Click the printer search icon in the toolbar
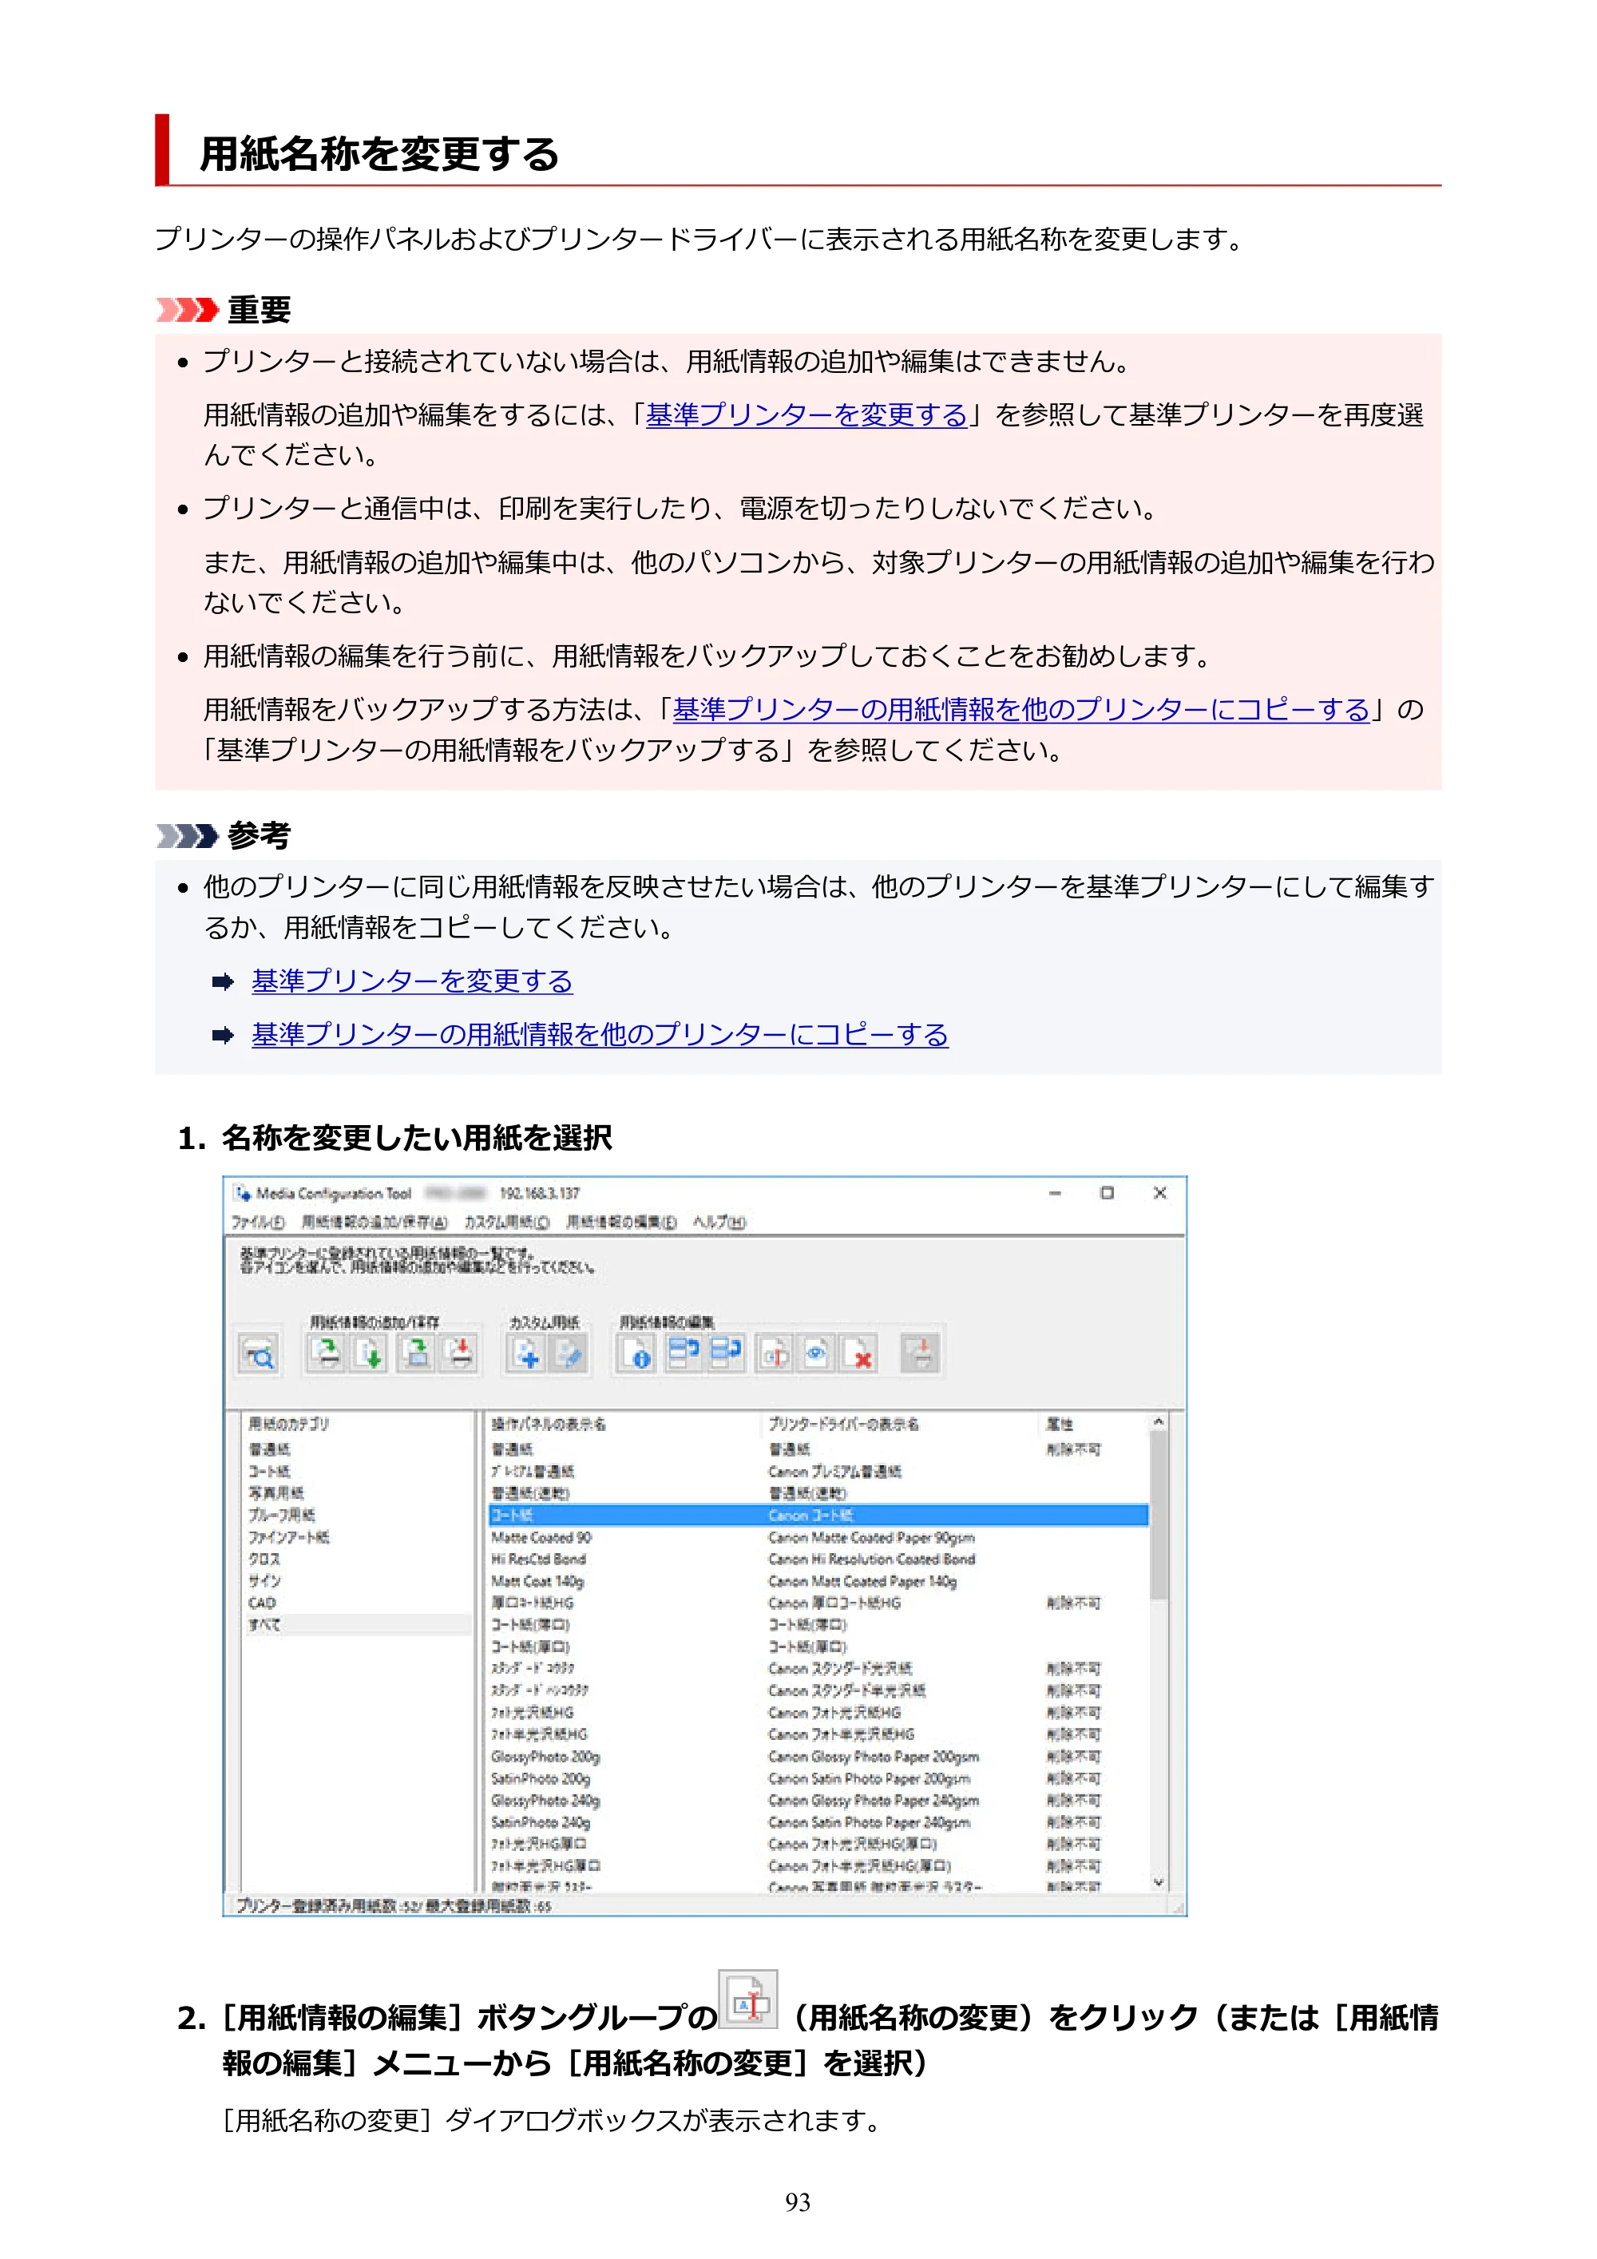Image resolution: width=1597 pixels, height=2259 pixels. click(259, 1353)
